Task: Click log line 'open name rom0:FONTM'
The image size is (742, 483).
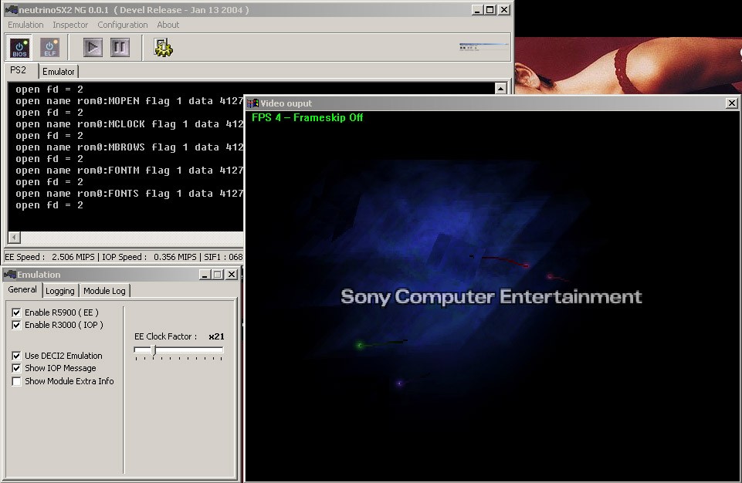Action: [x=129, y=171]
